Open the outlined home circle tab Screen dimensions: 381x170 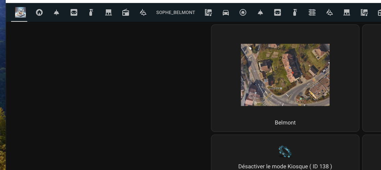coord(243,12)
